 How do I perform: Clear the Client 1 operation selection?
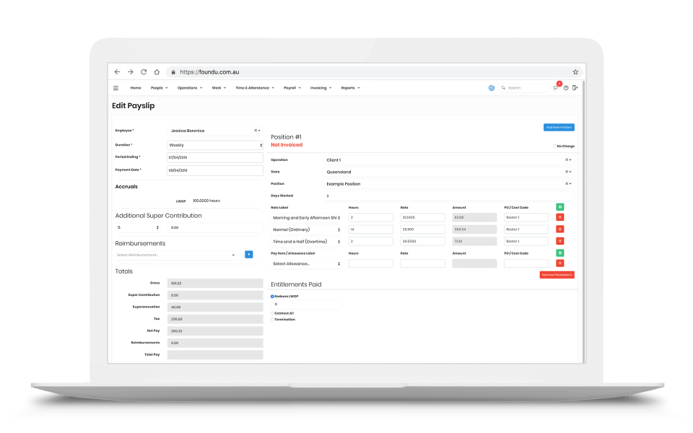(x=567, y=160)
